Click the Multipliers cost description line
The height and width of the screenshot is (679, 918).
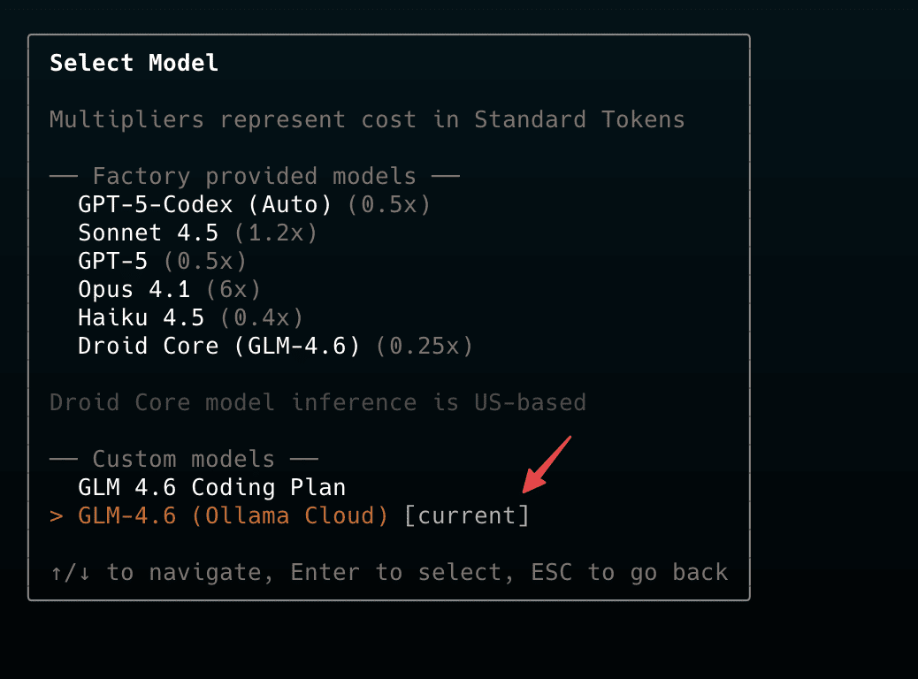(367, 120)
